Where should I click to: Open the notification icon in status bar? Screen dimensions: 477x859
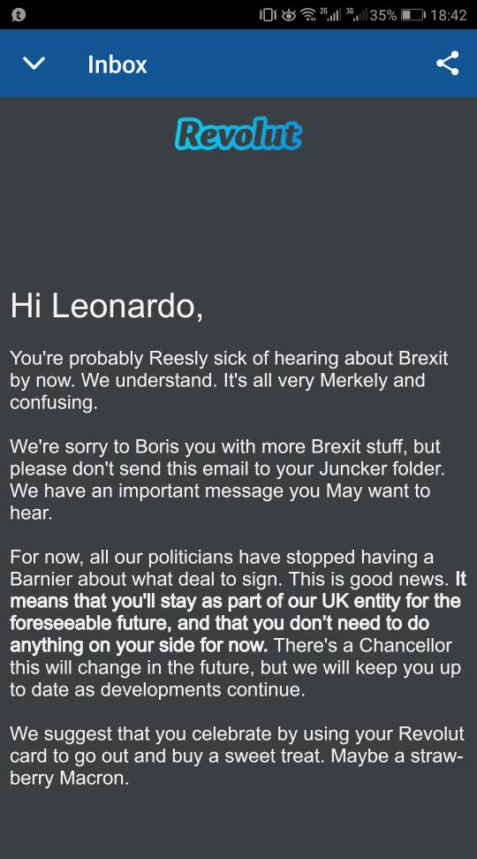coord(18,15)
